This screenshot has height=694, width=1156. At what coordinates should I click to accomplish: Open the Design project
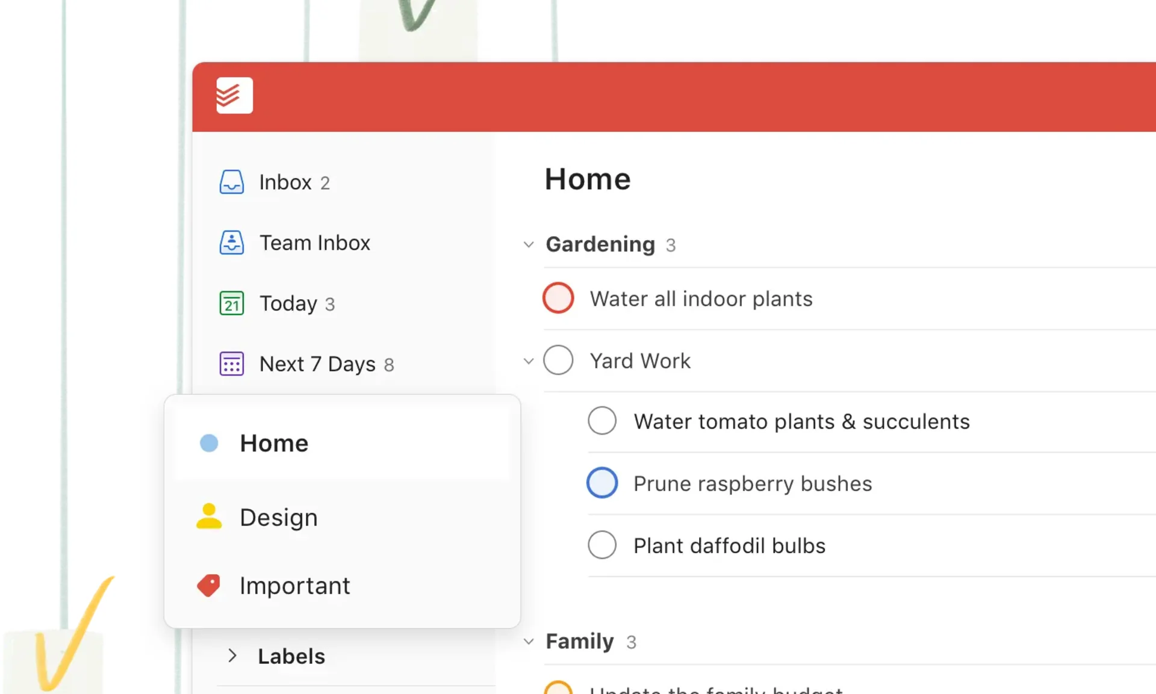pyautogui.click(x=279, y=517)
